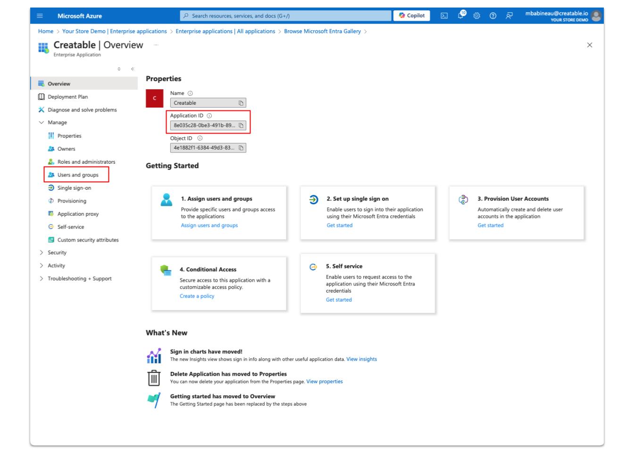Click the Self service card icon
634x453 pixels.
coord(313,267)
